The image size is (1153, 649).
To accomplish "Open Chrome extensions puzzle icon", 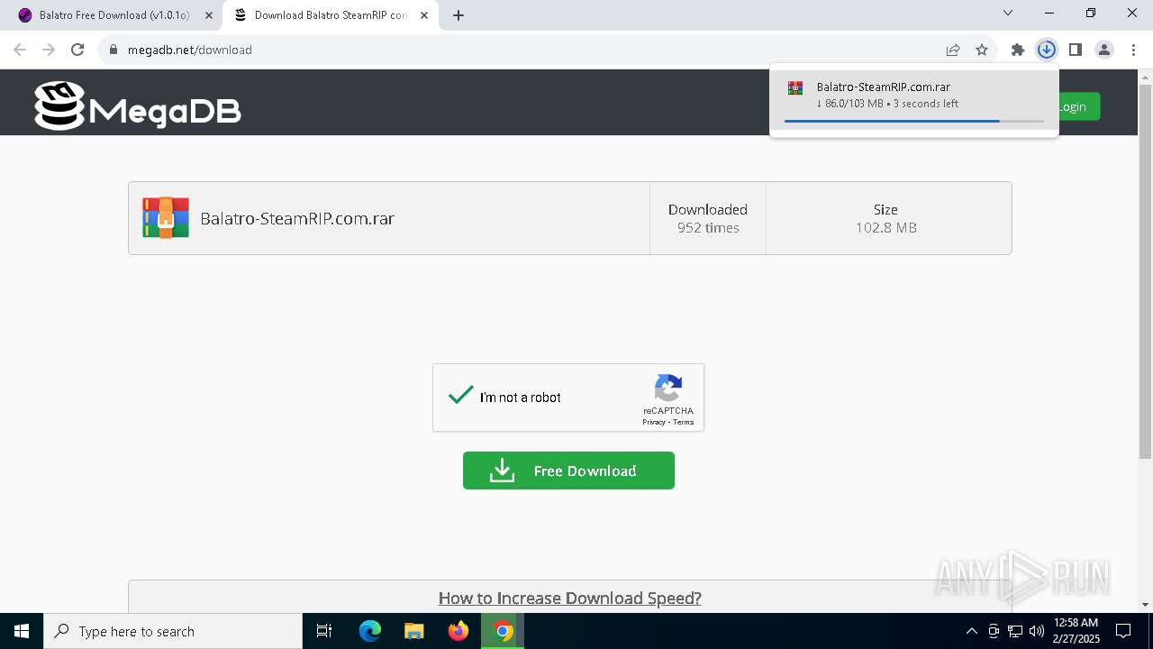I will pos(1018,50).
